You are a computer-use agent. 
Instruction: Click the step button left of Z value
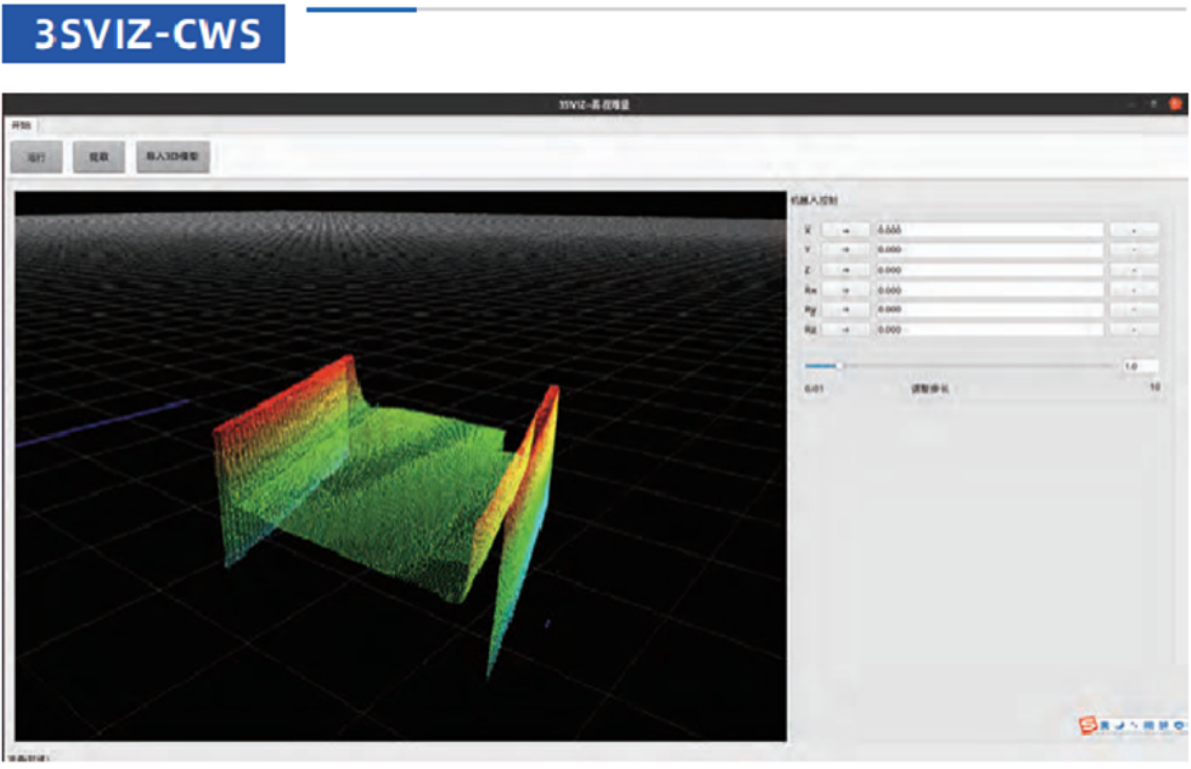[x=845, y=270]
